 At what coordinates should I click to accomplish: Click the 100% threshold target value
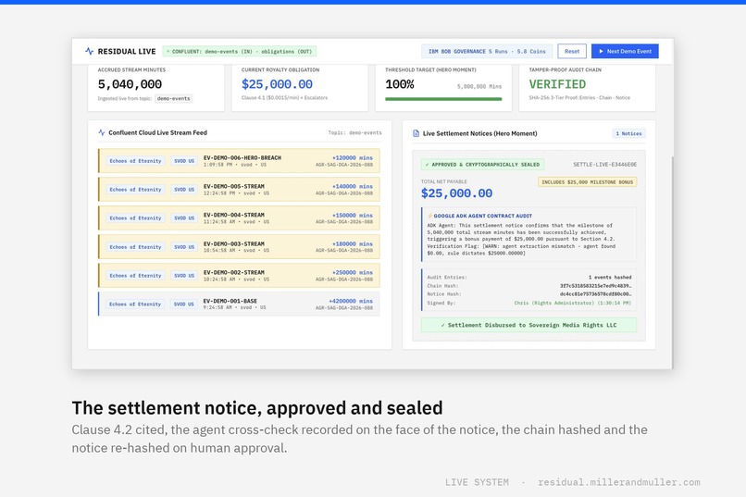[400, 84]
